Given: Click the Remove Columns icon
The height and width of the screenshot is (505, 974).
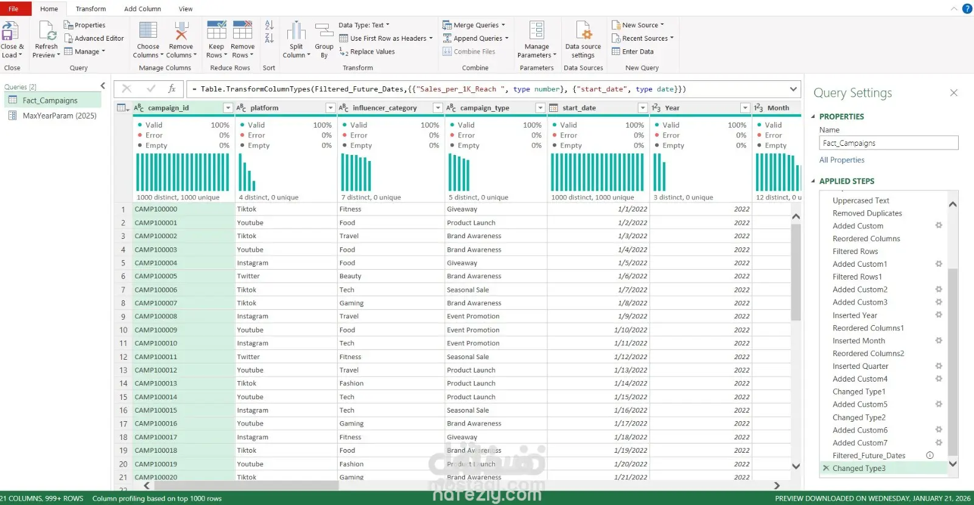Looking at the screenshot, I should coord(181,31).
